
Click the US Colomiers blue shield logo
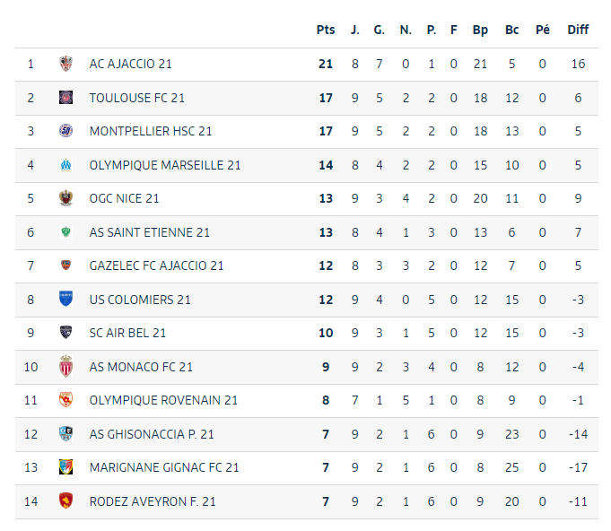click(65, 300)
